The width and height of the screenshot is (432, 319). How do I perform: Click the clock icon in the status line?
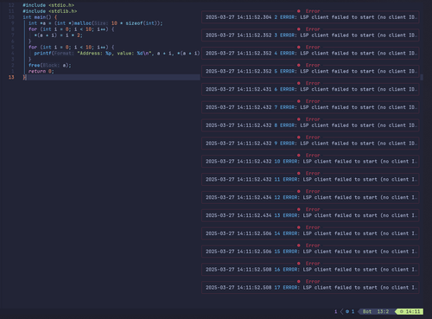pos(402,311)
